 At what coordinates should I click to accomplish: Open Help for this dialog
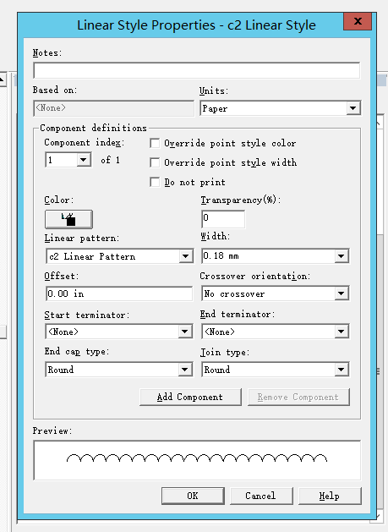(x=330, y=496)
